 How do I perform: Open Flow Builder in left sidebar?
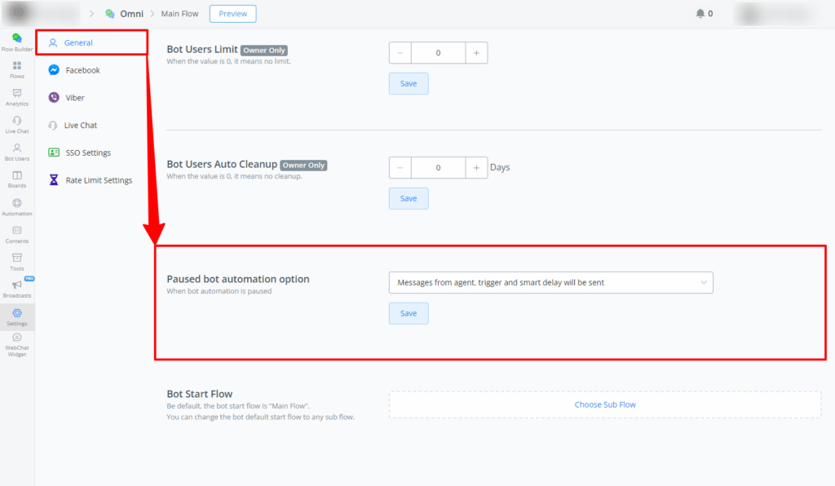pos(17,42)
